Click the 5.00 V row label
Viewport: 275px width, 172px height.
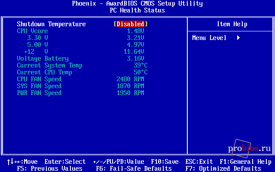tap(37, 45)
